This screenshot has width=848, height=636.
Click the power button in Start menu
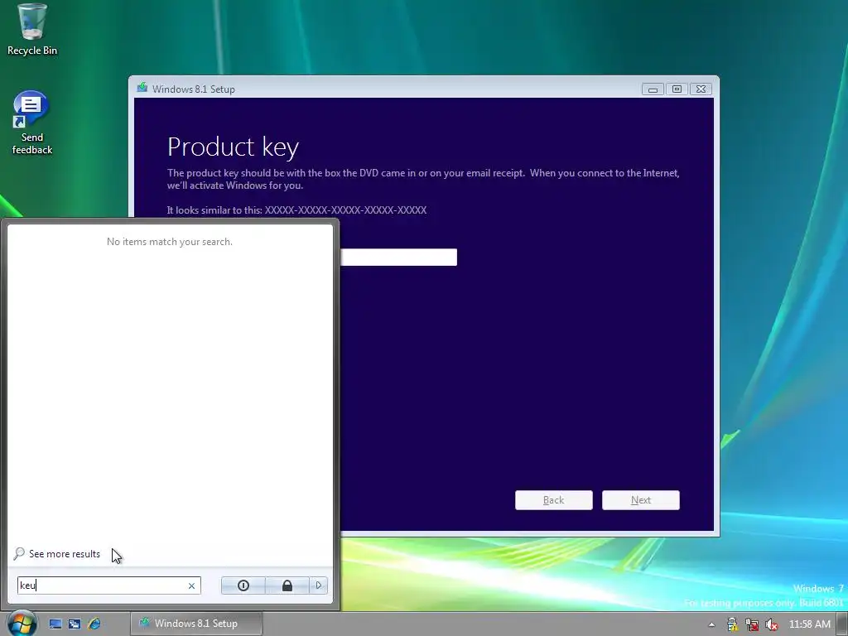(x=243, y=585)
